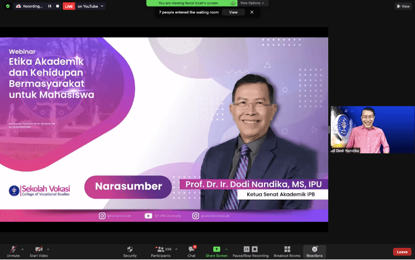
Task: Click View to admit waiting room participants
Action: 233,12
